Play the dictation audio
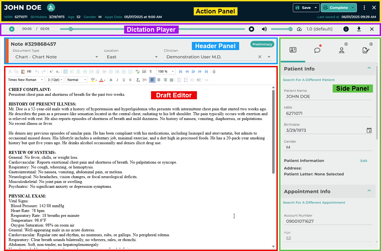Viewport: 381px width, 251px height. point(12,29)
